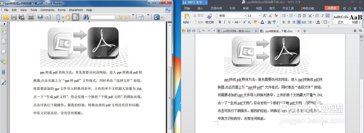Image resolution: width=364 pixels, height=133 pixels.
Task: Open a file in Foxit Reader
Action: pos(6,17)
